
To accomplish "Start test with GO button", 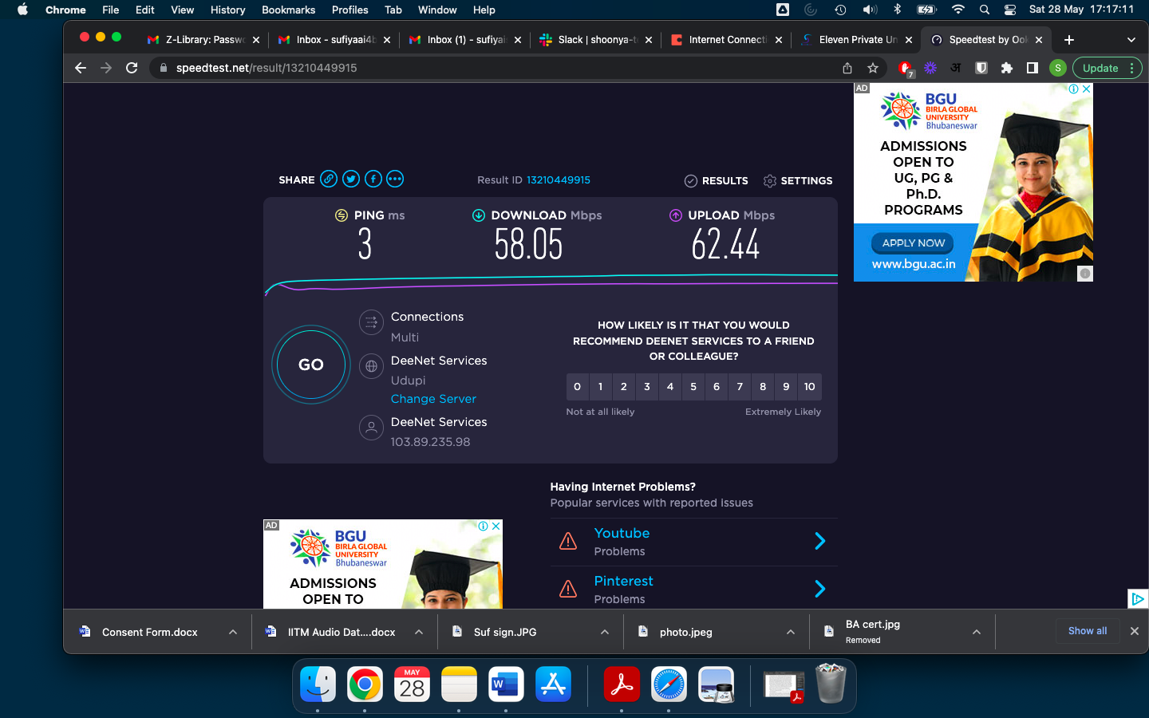I will tap(311, 365).
